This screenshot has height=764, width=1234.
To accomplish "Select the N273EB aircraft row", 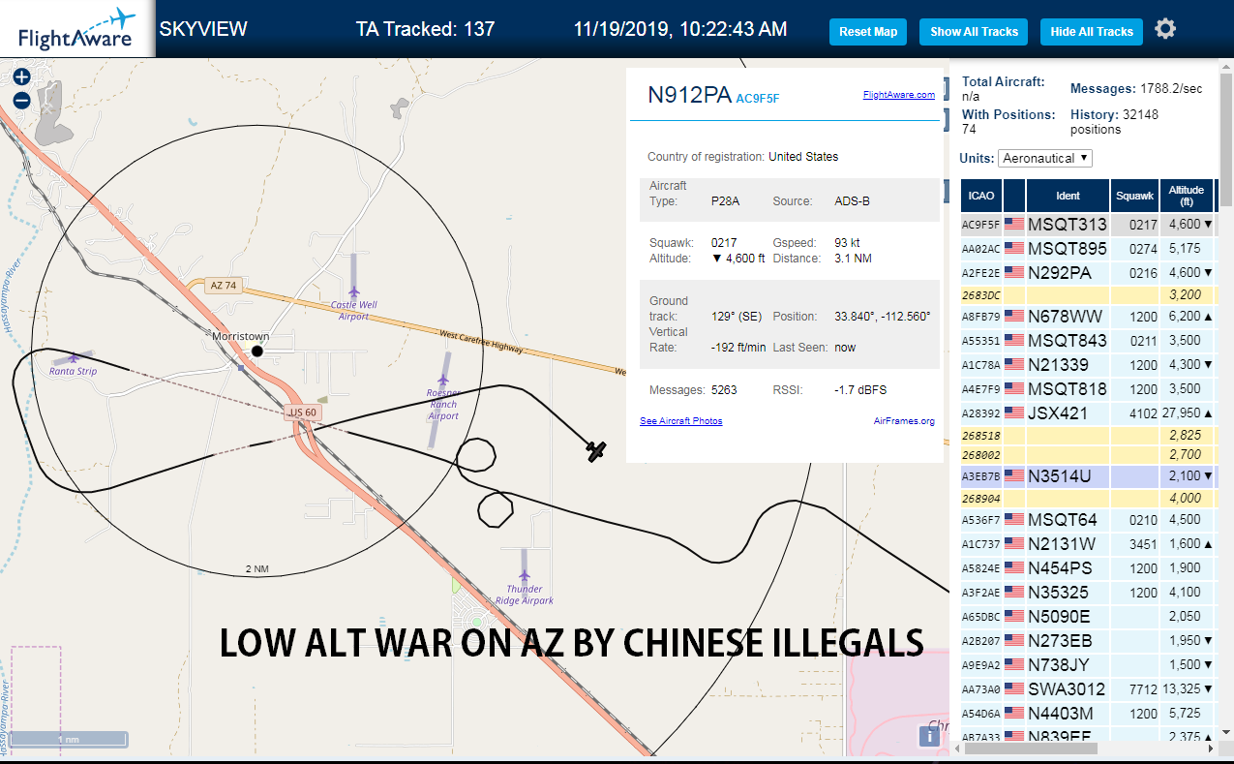I will point(1088,641).
